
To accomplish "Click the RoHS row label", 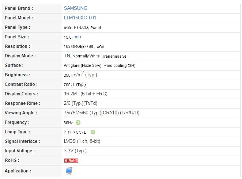I will 12,160.
